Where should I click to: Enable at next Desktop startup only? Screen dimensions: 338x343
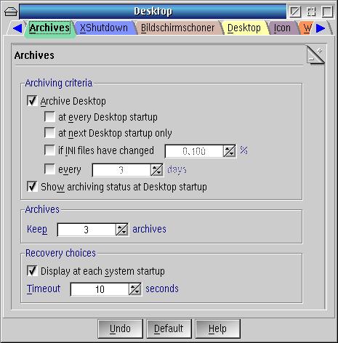49,133
